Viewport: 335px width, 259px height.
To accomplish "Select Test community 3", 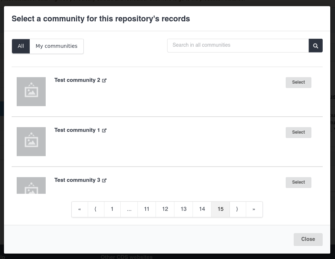I will tap(298, 182).
